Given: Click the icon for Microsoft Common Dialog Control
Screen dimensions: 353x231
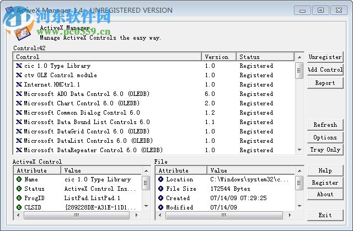Looking at the screenshot, I should pyautogui.click(x=19, y=112).
